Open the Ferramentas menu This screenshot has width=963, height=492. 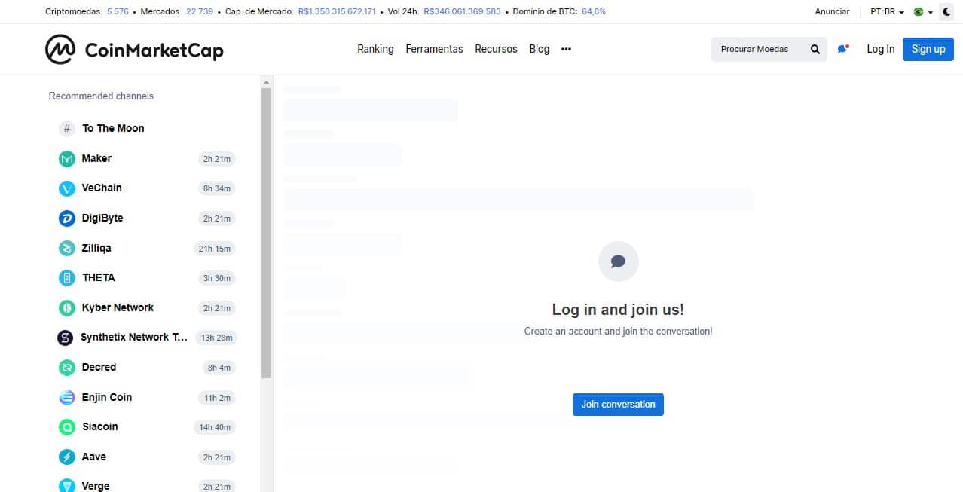pos(434,49)
